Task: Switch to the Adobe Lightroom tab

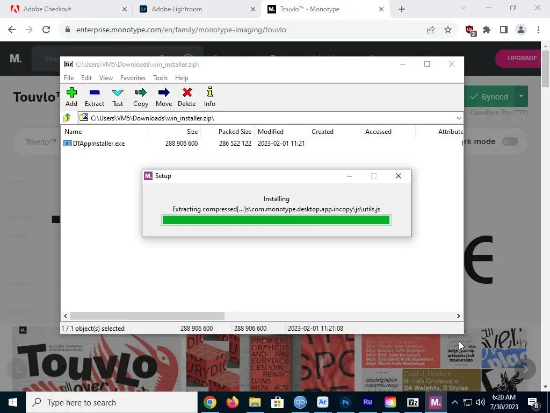Action: [x=197, y=9]
